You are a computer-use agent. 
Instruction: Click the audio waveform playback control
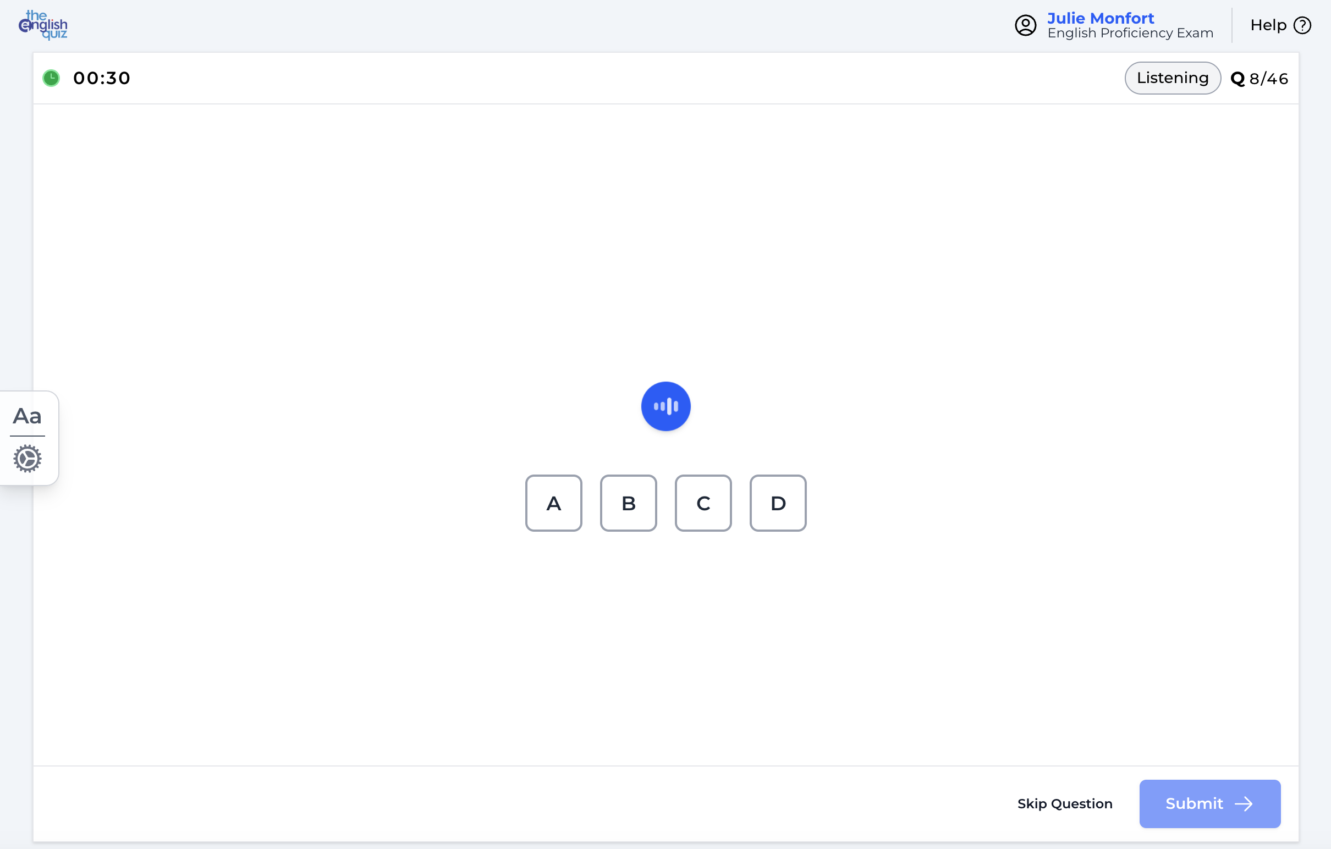coord(665,406)
